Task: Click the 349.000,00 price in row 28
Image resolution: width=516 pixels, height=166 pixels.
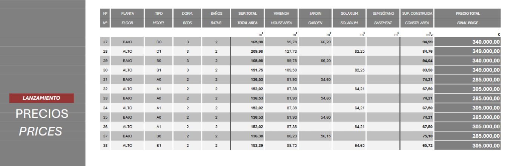Action: click(486, 51)
